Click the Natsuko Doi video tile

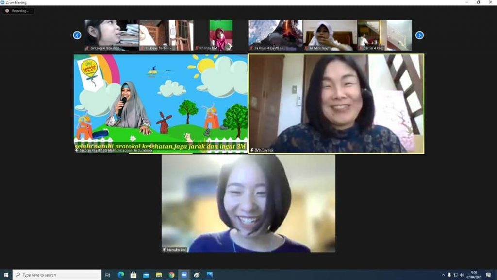248,203
